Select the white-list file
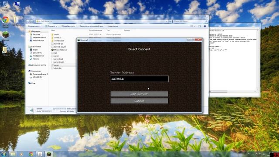 point(58,68)
